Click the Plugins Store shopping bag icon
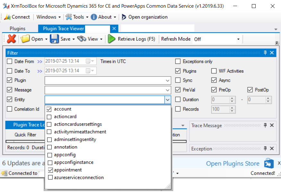 pyautogui.click(x=268, y=163)
